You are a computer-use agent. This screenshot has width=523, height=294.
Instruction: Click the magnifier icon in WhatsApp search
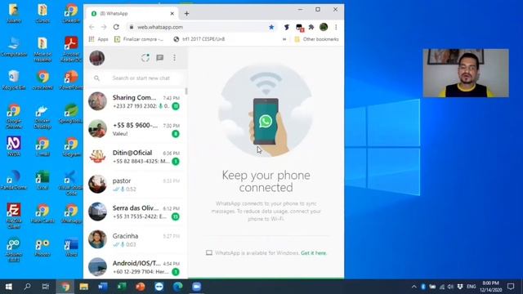(x=96, y=78)
